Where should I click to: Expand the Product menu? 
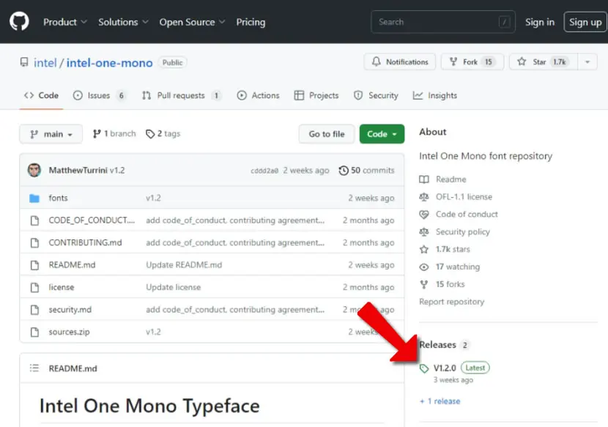[64, 22]
